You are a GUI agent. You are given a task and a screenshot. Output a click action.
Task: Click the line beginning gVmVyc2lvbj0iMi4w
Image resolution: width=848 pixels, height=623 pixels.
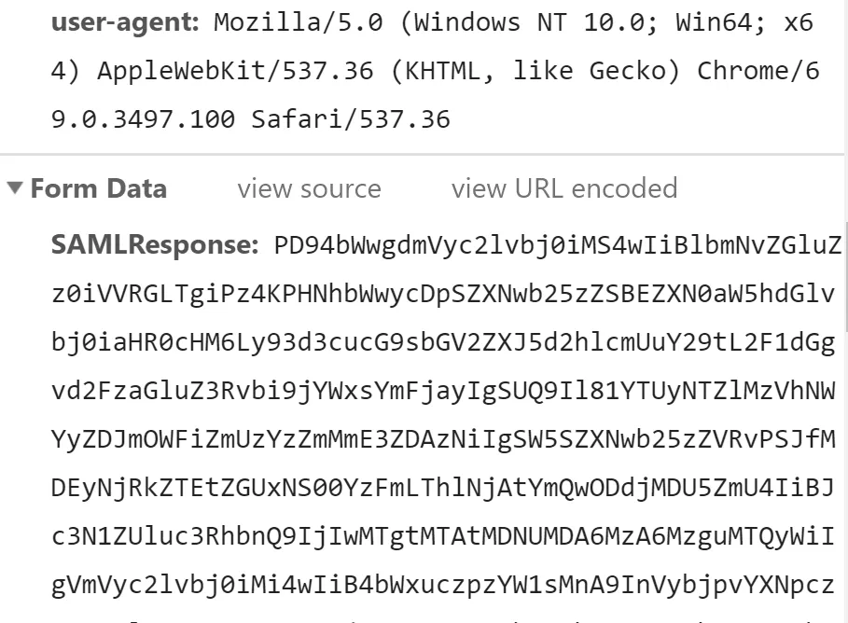point(443,585)
